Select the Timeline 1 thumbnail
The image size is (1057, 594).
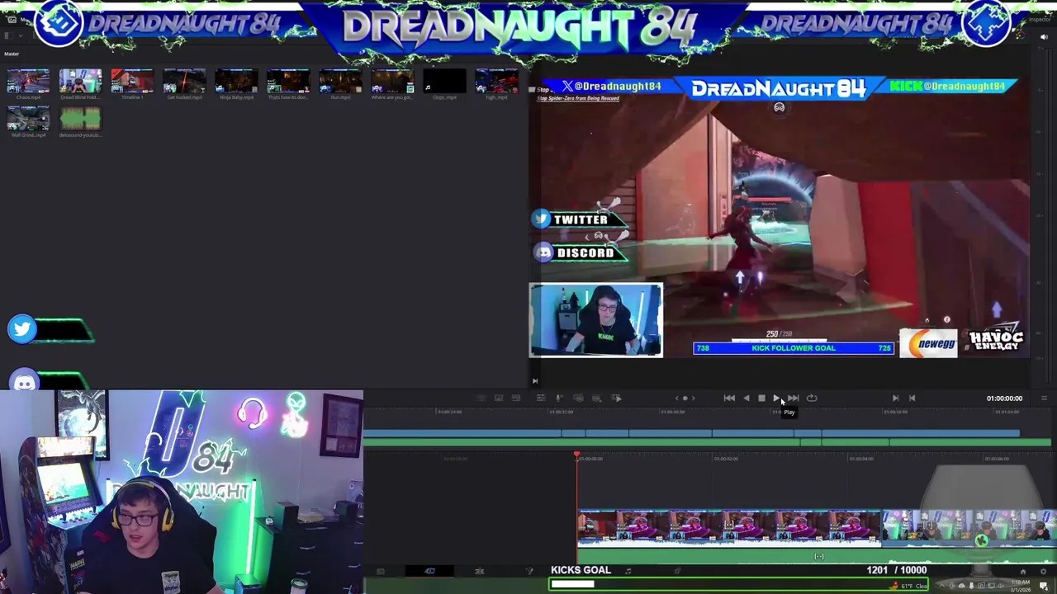tap(132, 82)
